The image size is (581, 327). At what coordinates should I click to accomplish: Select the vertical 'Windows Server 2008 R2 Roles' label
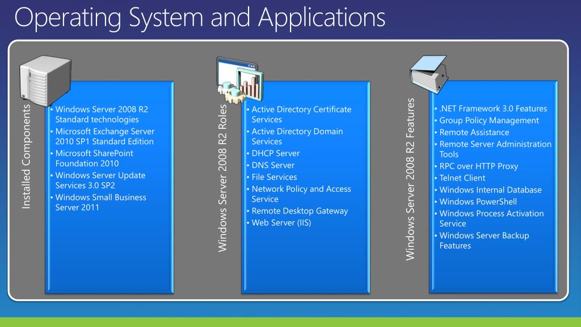tap(222, 178)
